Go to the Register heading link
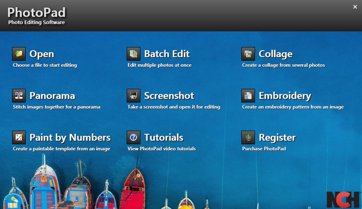This screenshot has height=209, width=362. coord(278,137)
